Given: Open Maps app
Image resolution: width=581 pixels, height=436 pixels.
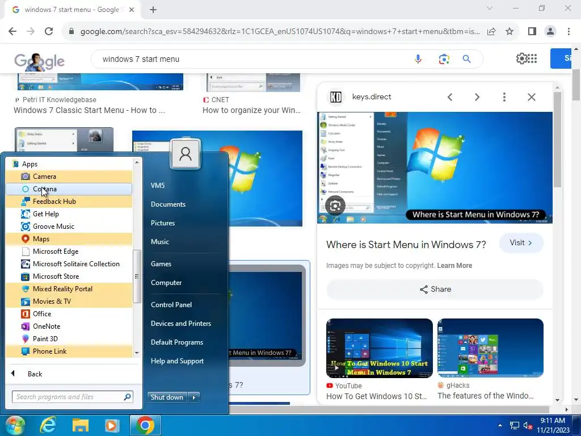Looking at the screenshot, I should tap(69, 239).
